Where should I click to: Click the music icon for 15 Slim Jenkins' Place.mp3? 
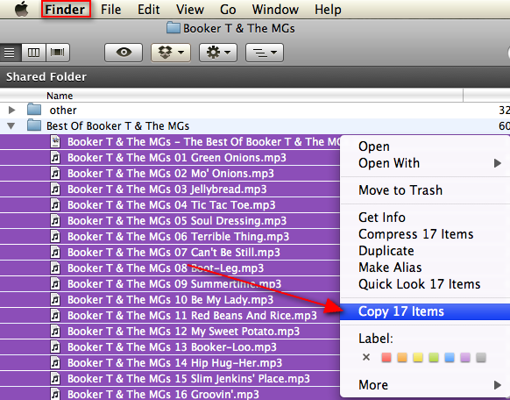click(x=55, y=379)
